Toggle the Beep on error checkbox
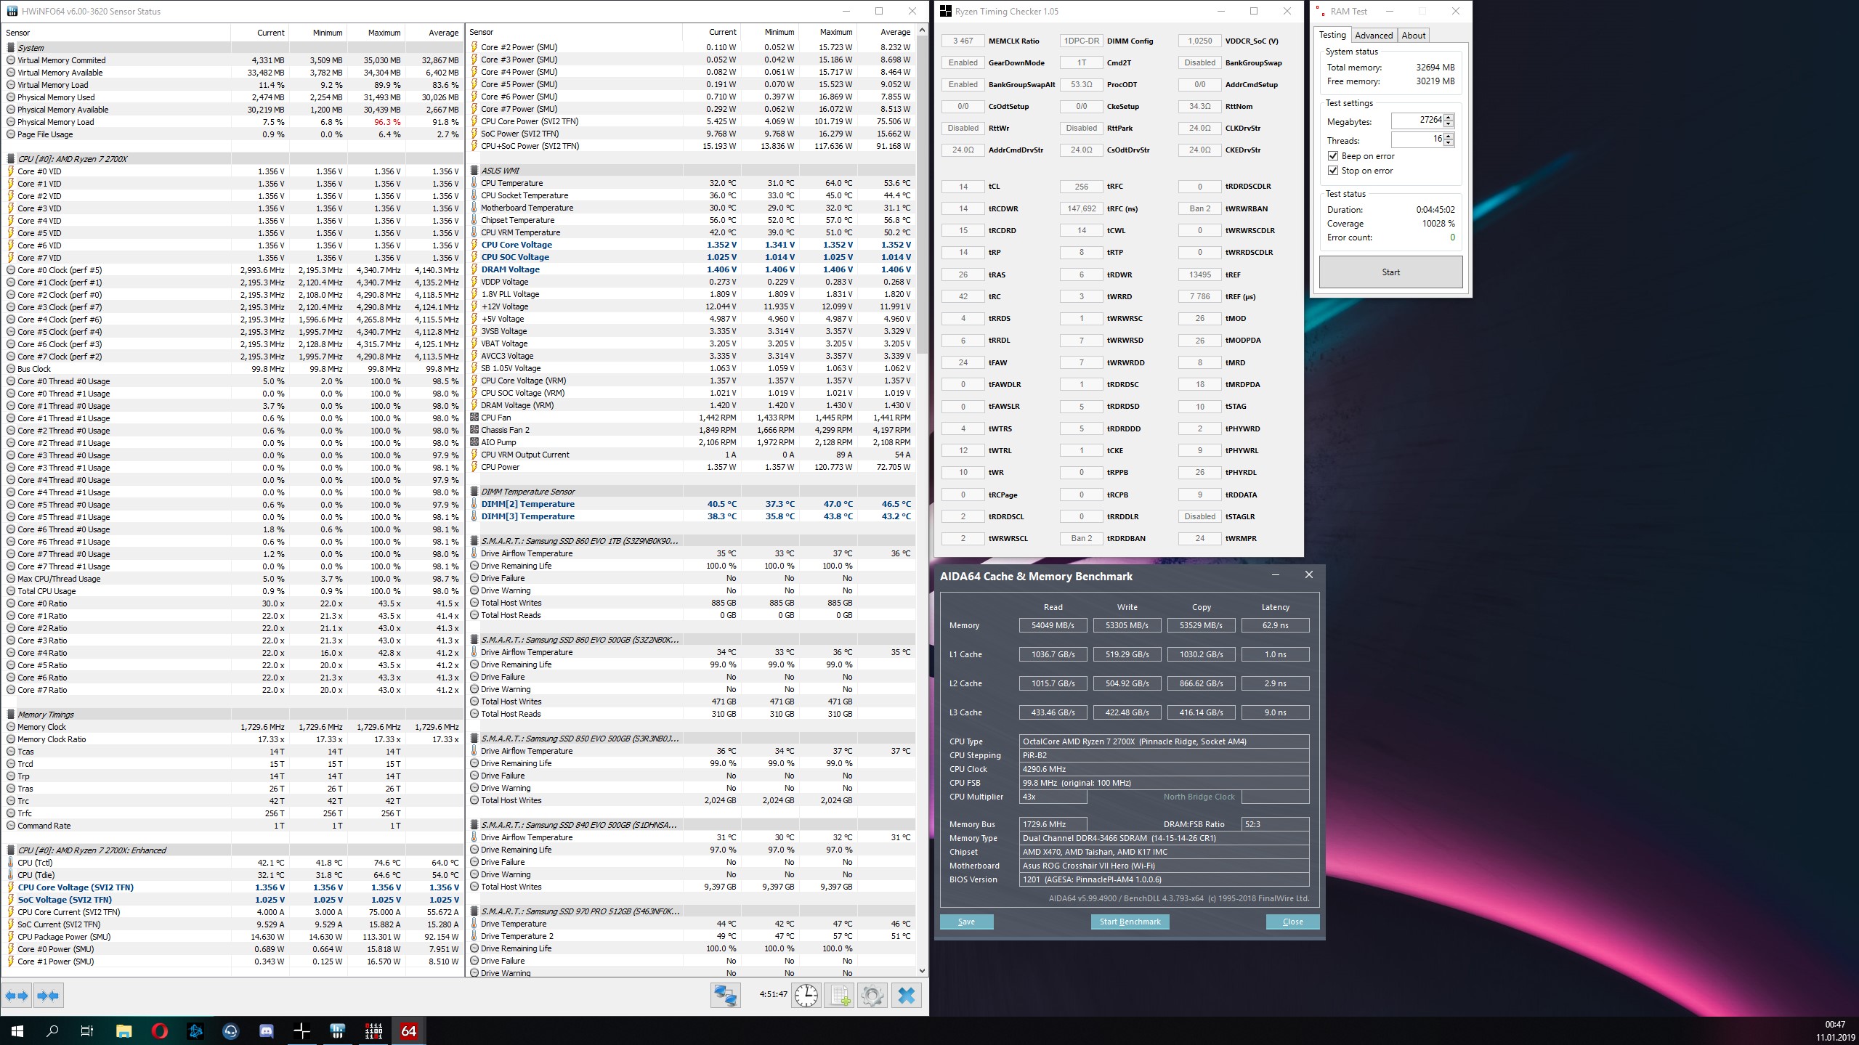Screen dimensions: 1859x1045 1333,156
